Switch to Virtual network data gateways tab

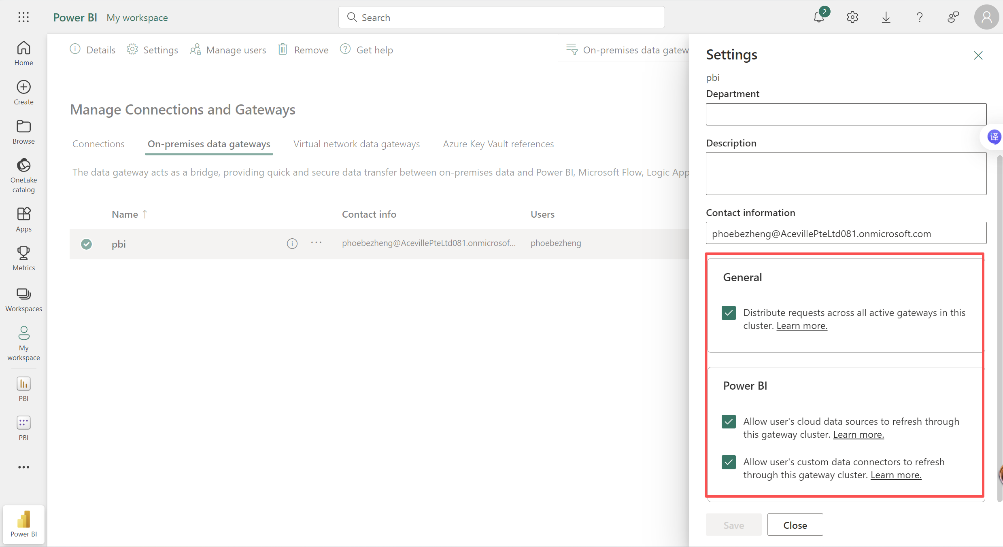pos(356,144)
